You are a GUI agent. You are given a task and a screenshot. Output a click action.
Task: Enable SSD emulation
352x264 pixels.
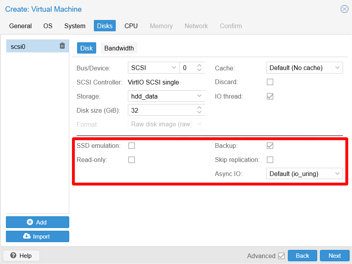pos(131,145)
